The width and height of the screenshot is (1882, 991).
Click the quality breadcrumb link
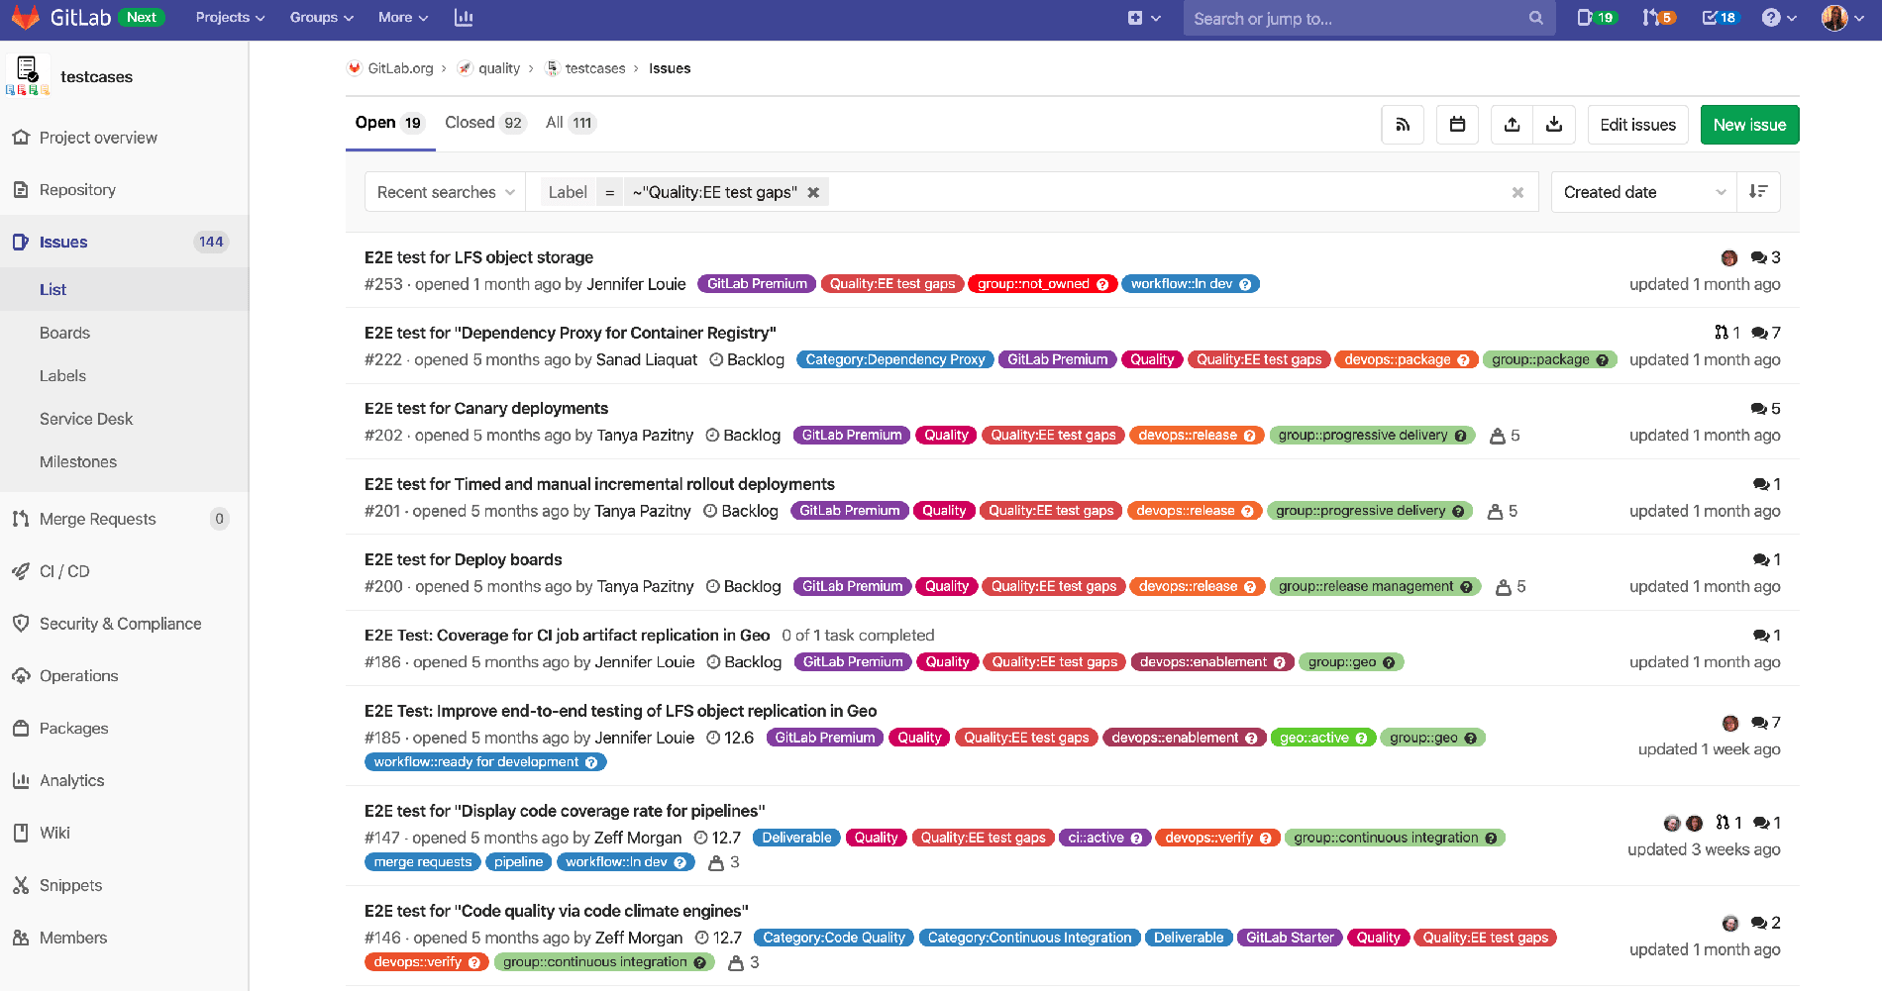tap(499, 68)
